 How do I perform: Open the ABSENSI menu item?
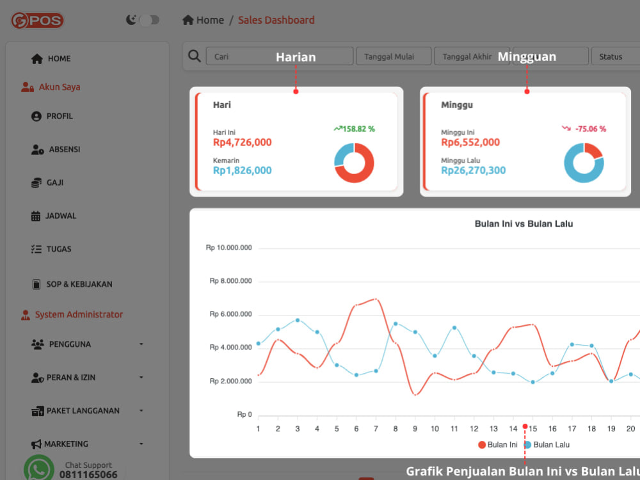point(65,149)
